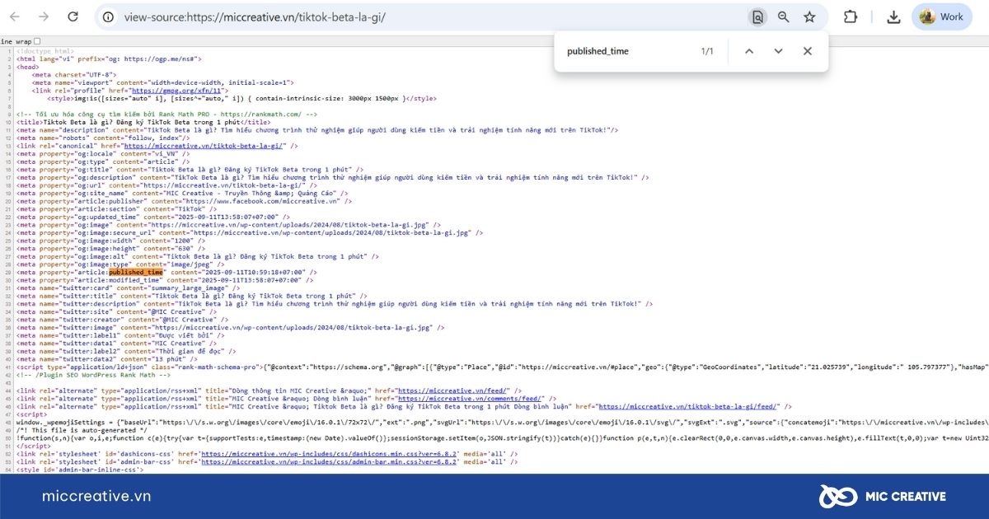
Task: Click the find-in-page icon in address bar
Action: click(757, 16)
